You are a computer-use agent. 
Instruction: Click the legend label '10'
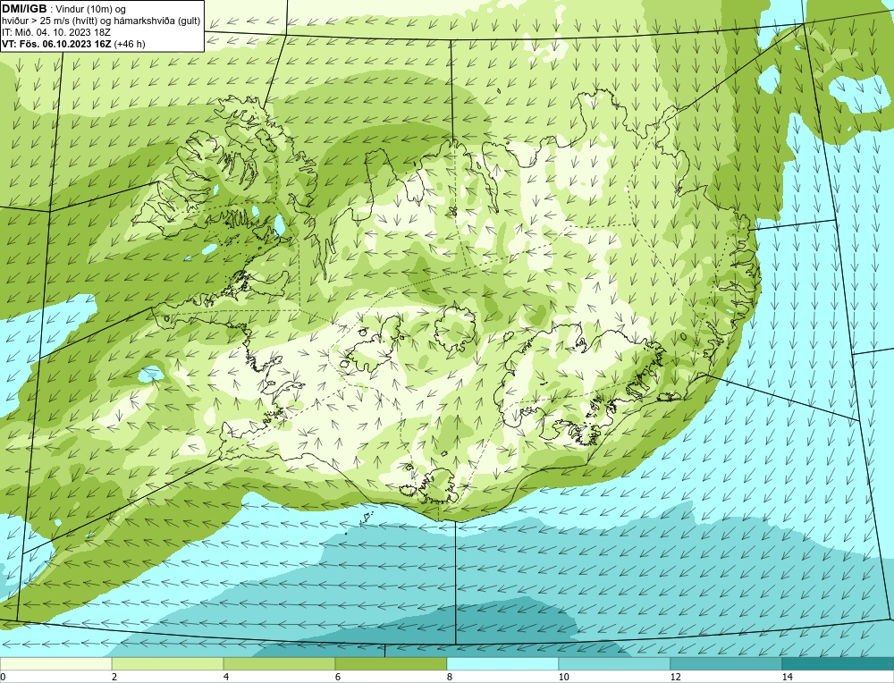click(563, 677)
